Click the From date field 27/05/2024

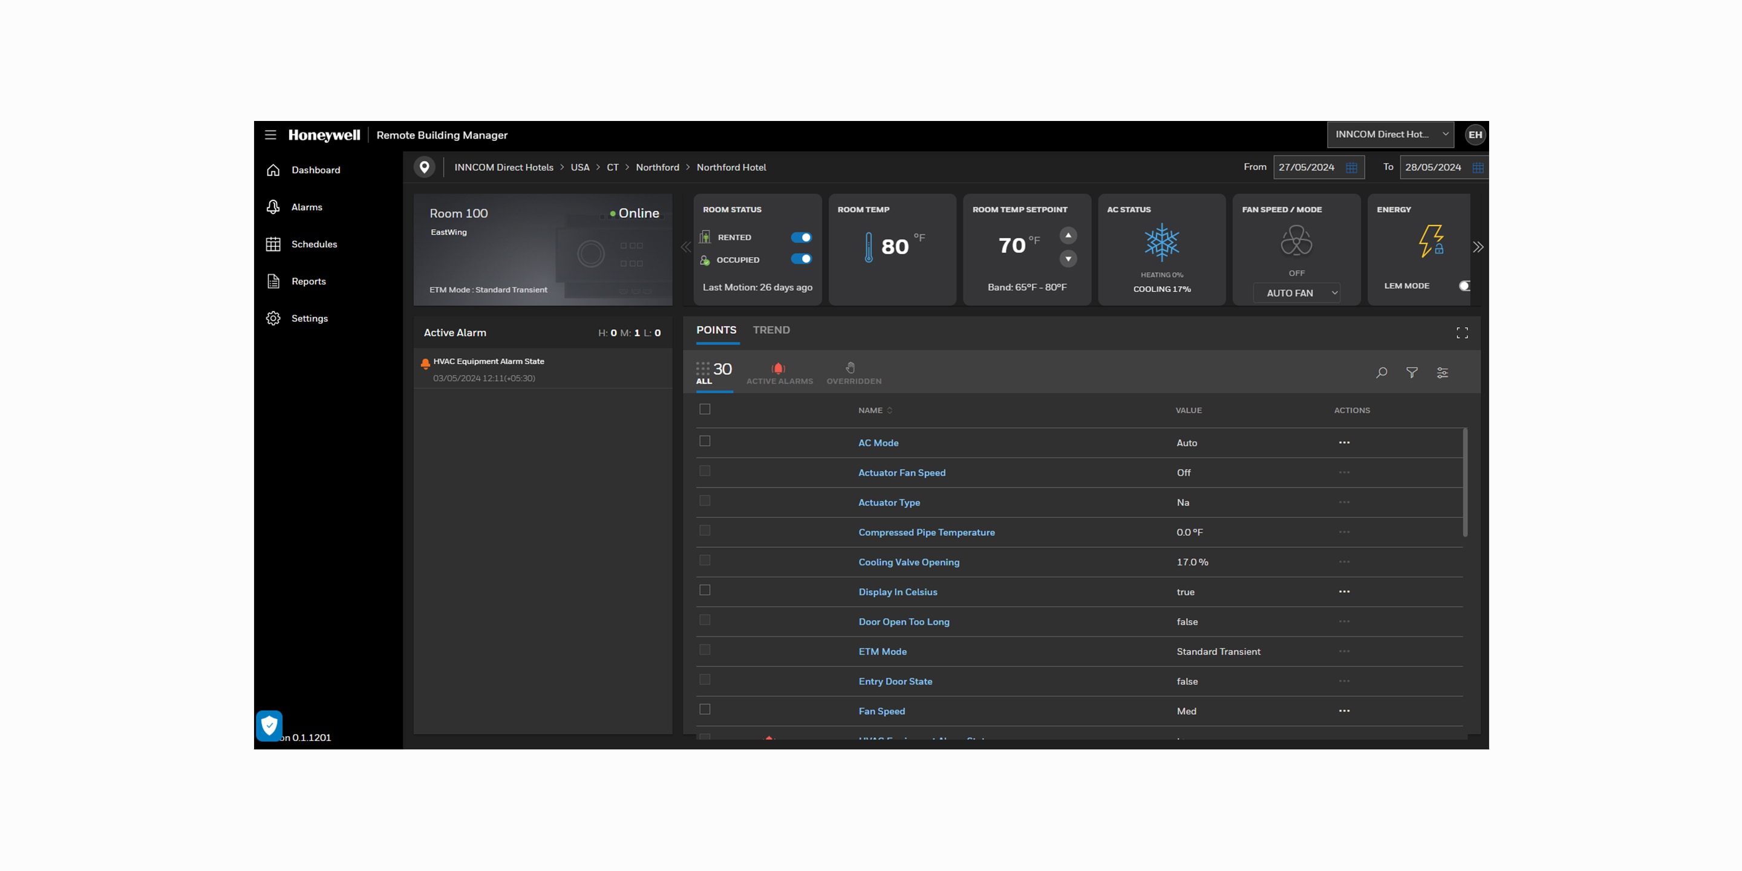pos(1318,167)
